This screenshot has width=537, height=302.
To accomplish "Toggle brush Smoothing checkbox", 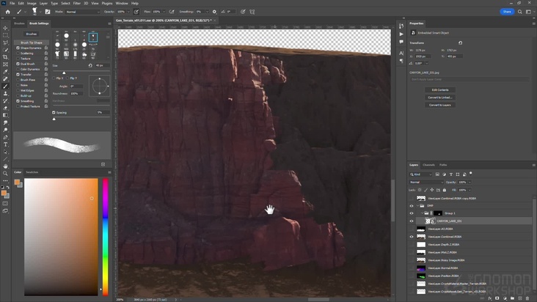I will [x=18, y=101].
